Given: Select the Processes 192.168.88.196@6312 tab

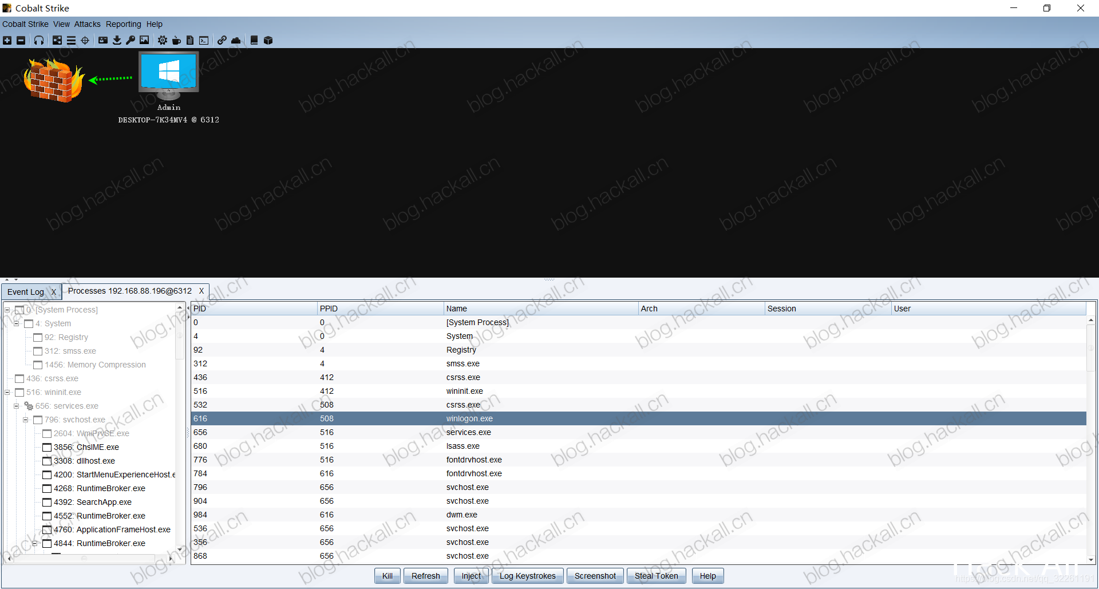Looking at the screenshot, I should [x=130, y=291].
